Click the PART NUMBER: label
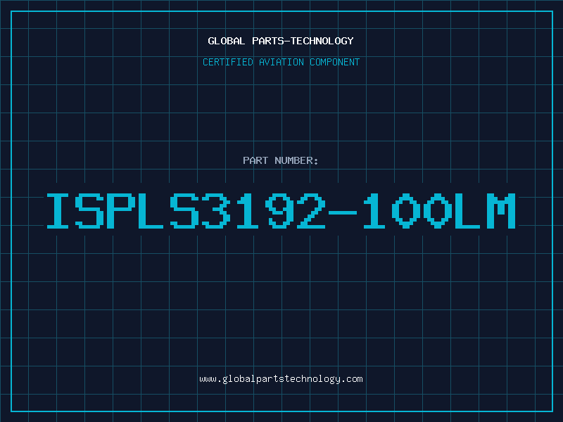The width and height of the screenshot is (563, 422). (x=280, y=160)
